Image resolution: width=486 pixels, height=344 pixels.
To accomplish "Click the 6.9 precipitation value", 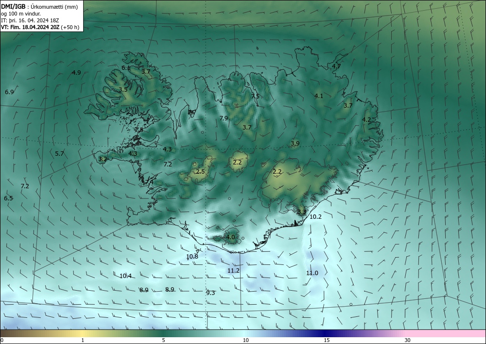I will click(x=9, y=92).
